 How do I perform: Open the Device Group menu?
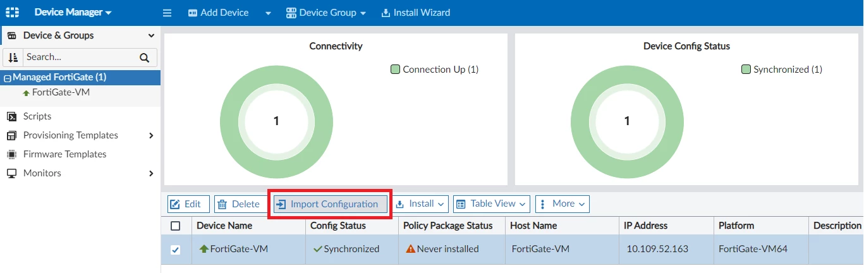pos(326,13)
